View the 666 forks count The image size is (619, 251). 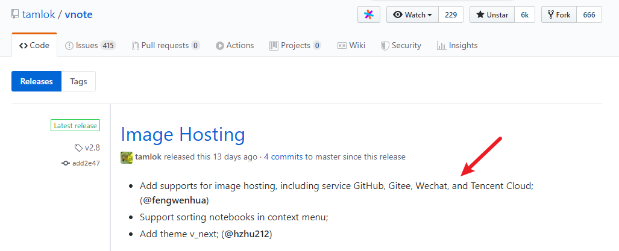tap(589, 15)
